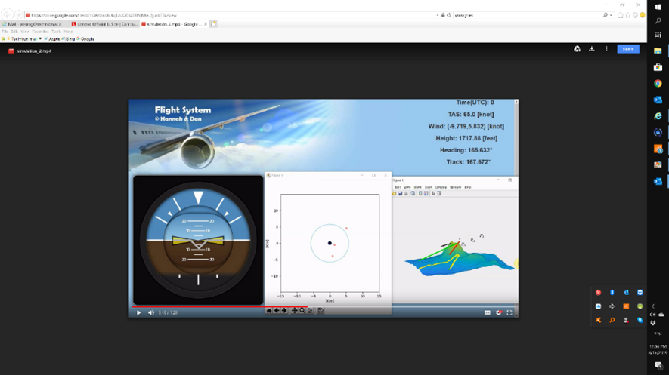Open the taskbar notification center icon
The width and height of the screenshot is (669, 375).
click(x=658, y=365)
